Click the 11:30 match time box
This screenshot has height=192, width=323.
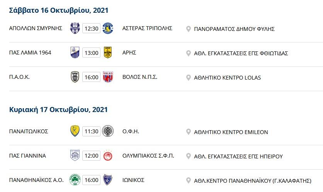(x=92, y=131)
